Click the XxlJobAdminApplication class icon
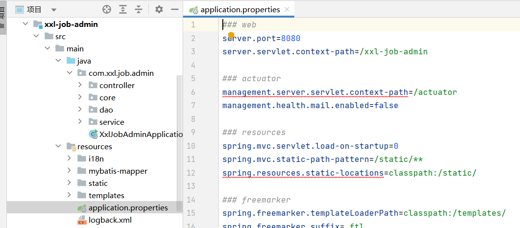This screenshot has width=520, height=228. (93, 134)
